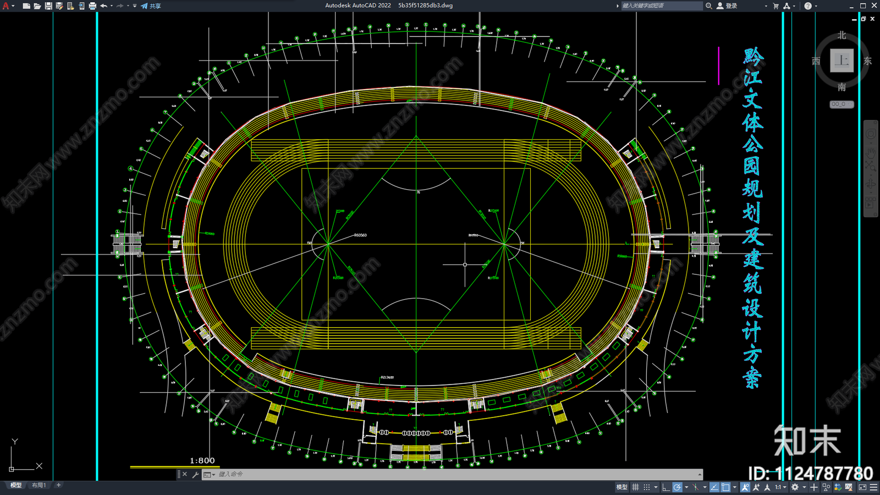This screenshot has height=495, width=880.
Task: Restore the drawing window size button
Action: pyautogui.click(x=864, y=19)
